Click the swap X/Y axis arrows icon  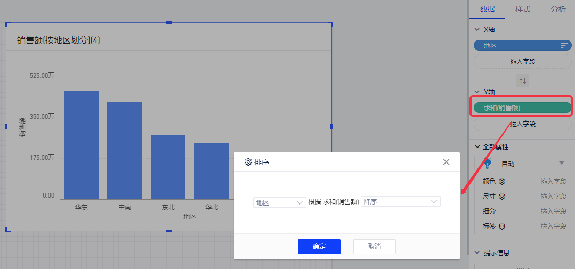point(523,81)
